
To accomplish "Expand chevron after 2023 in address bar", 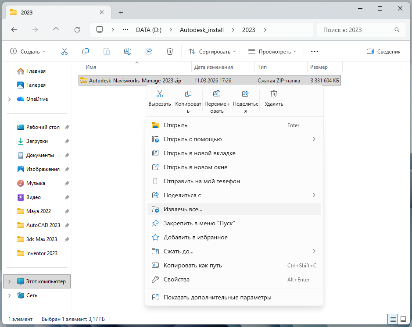I will tap(265, 30).
